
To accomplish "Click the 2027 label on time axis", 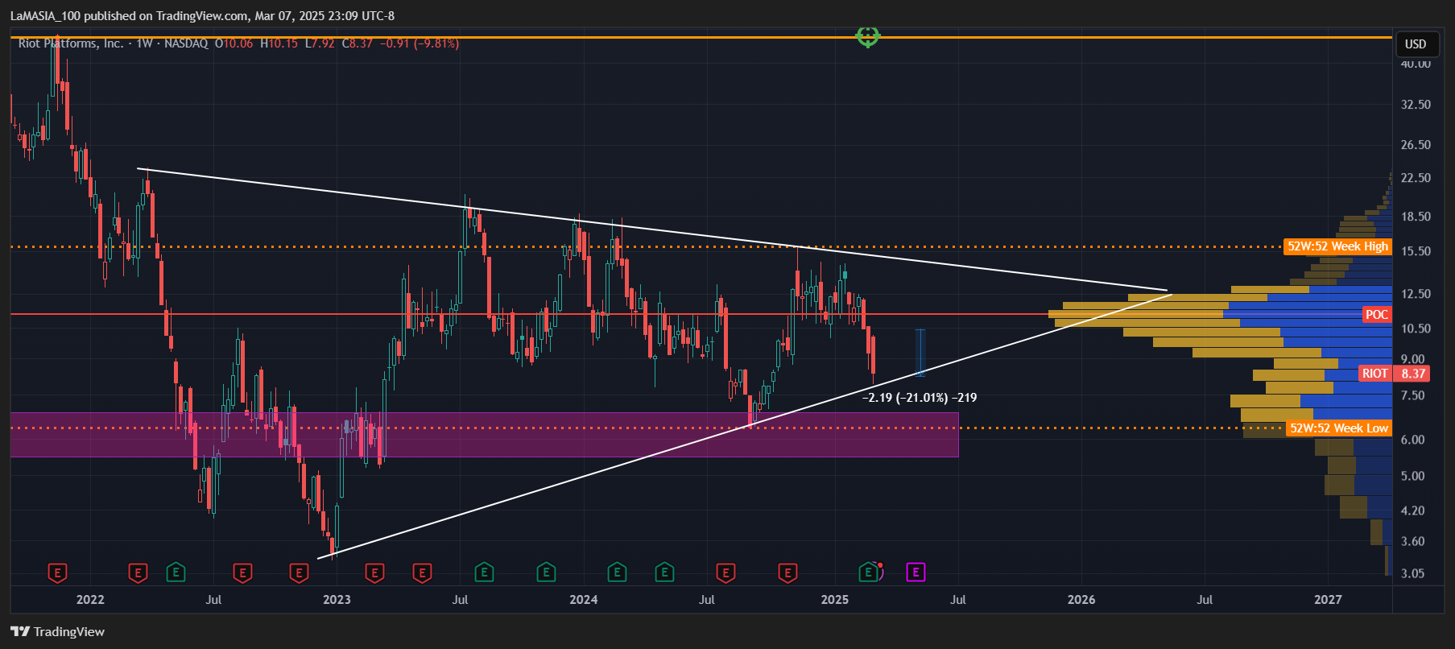I will [x=1328, y=600].
